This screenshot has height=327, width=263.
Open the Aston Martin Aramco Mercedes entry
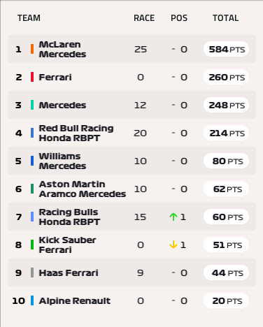point(83,189)
